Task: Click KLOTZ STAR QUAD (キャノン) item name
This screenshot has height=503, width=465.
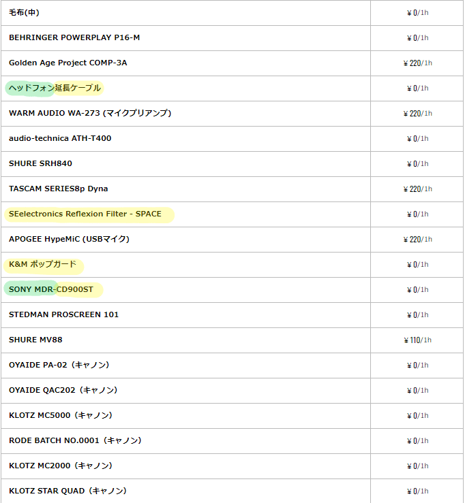Action: [67, 491]
